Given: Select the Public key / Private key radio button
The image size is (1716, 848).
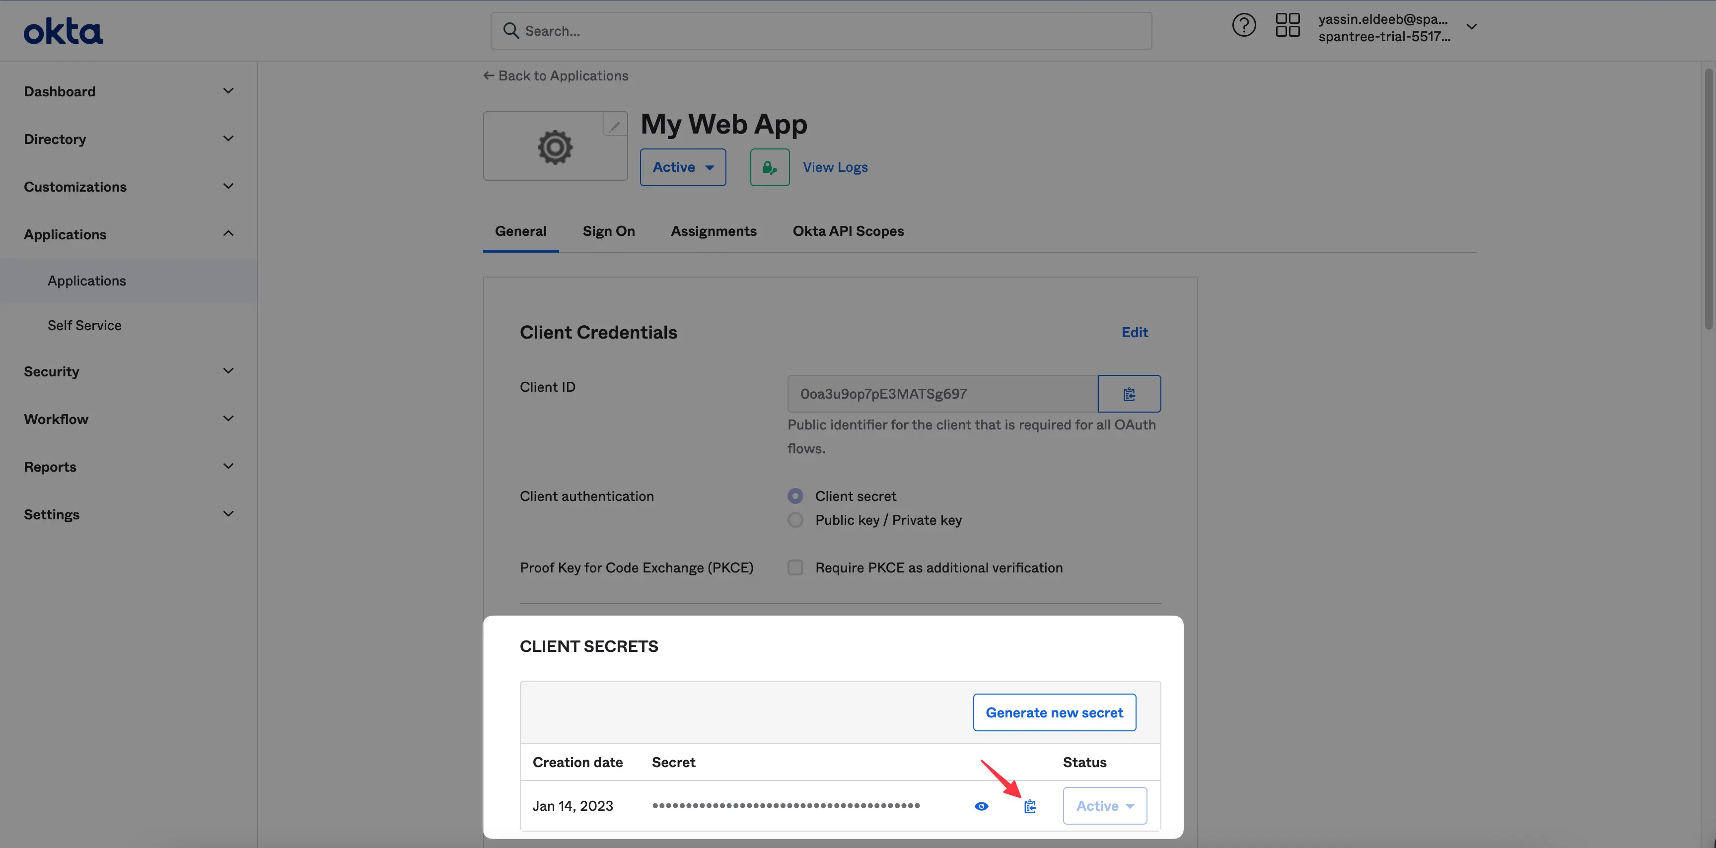Looking at the screenshot, I should click(794, 520).
